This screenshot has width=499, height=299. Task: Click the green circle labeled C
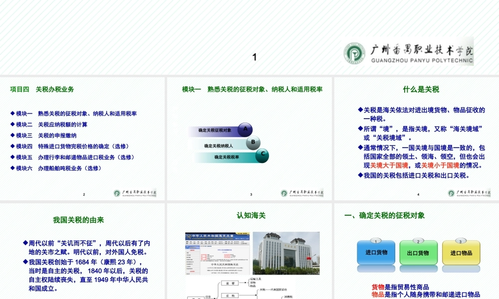[261, 156]
